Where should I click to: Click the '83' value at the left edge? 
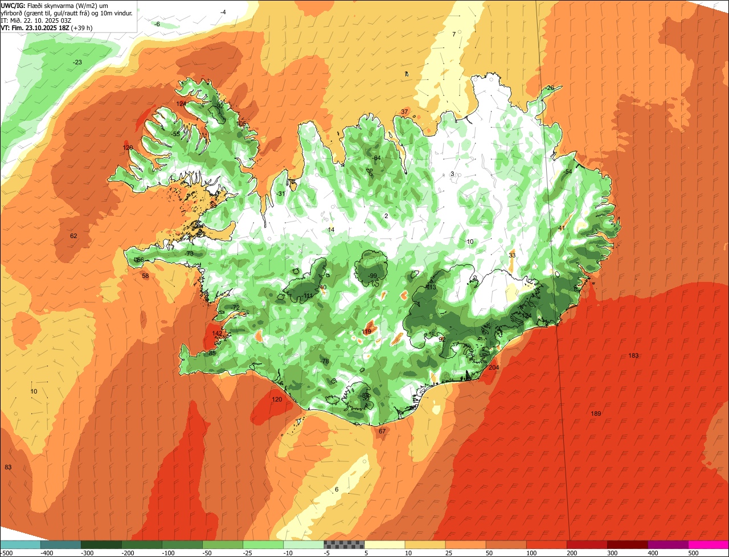coord(8,467)
